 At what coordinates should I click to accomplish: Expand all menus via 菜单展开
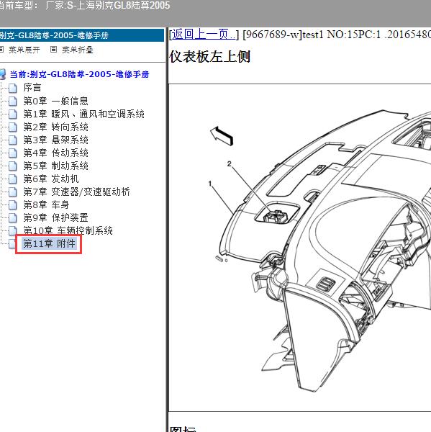coord(24,50)
